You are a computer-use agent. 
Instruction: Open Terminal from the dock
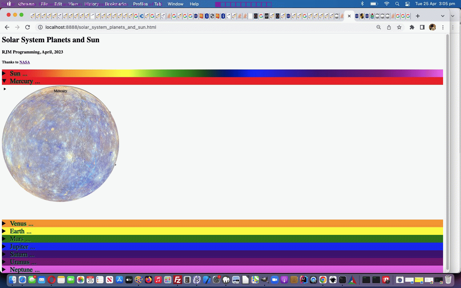pos(343,280)
